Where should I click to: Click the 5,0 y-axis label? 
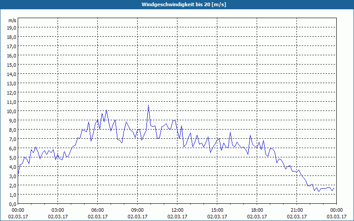coord(13,158)
